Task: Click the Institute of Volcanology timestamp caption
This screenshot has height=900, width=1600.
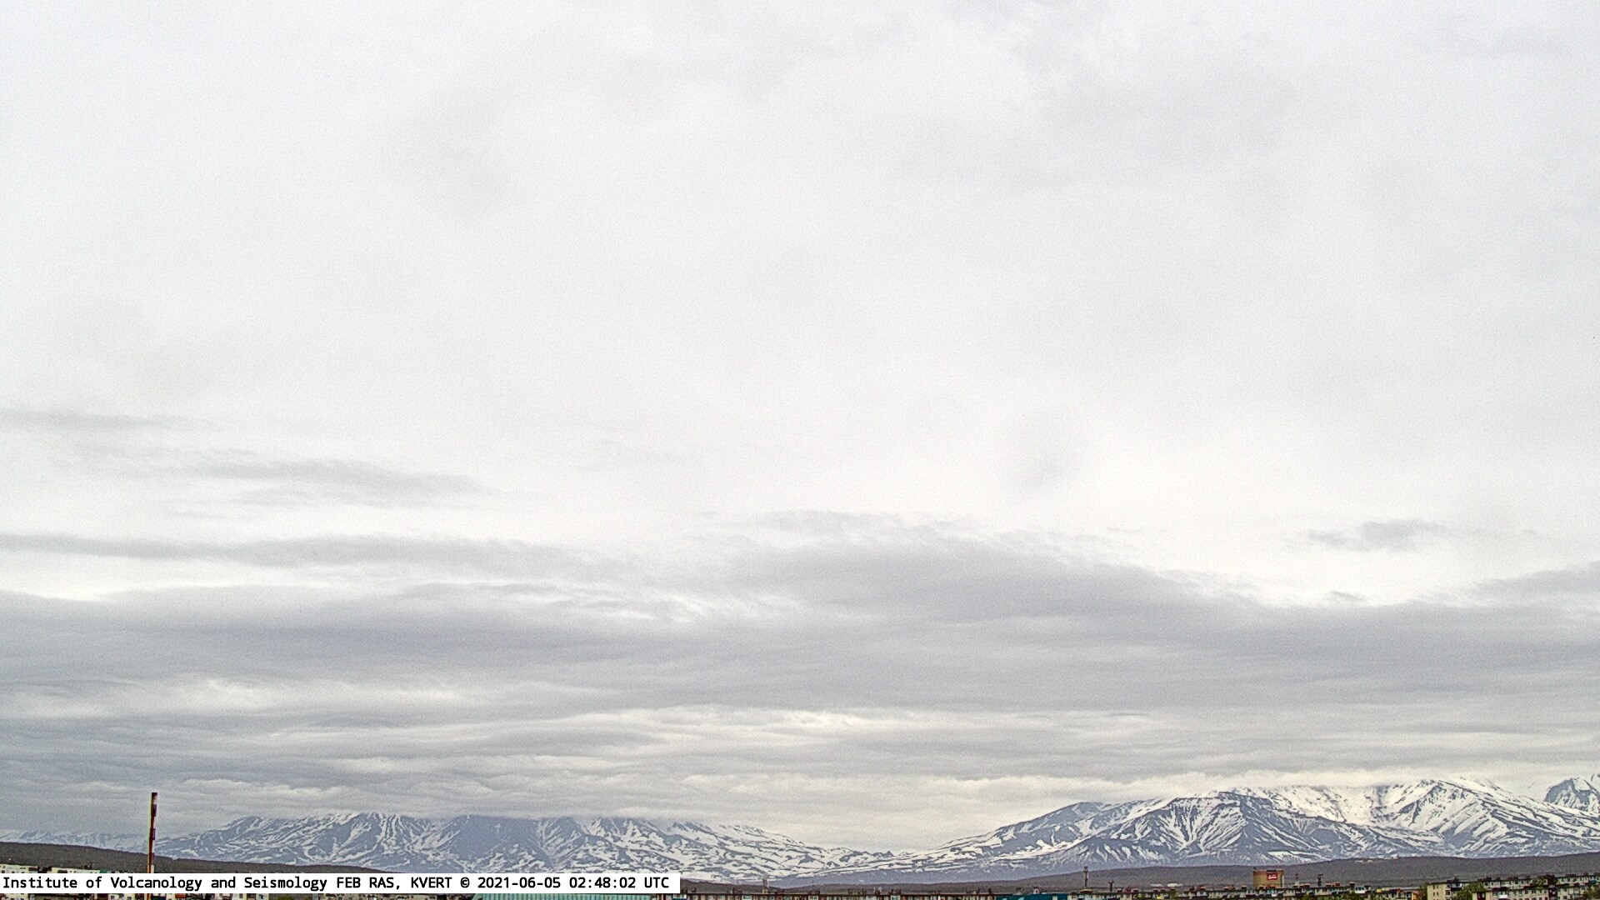Action: [340, 882]
